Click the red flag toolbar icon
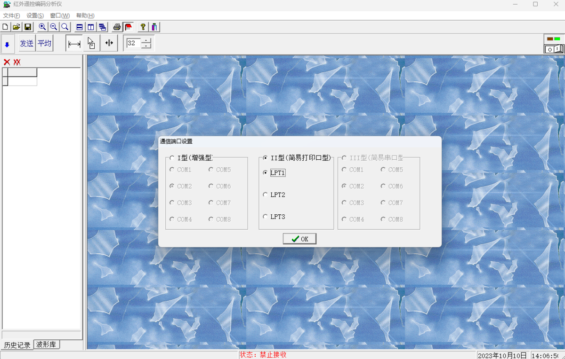The width and height of the screenshot is (565, 359). (x=128, y=27)
